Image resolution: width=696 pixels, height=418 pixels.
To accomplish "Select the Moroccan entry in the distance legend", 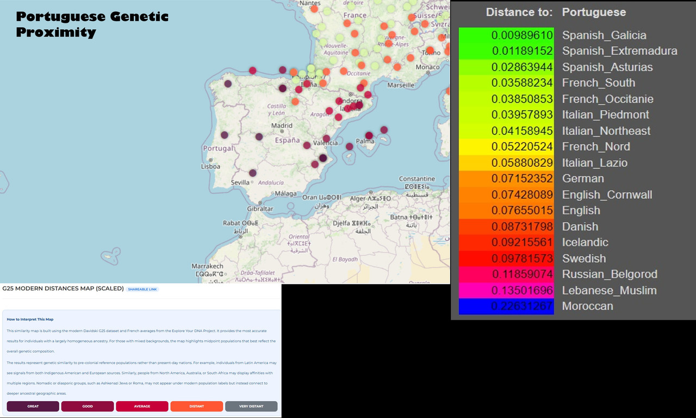I will (x=588, y=306).
